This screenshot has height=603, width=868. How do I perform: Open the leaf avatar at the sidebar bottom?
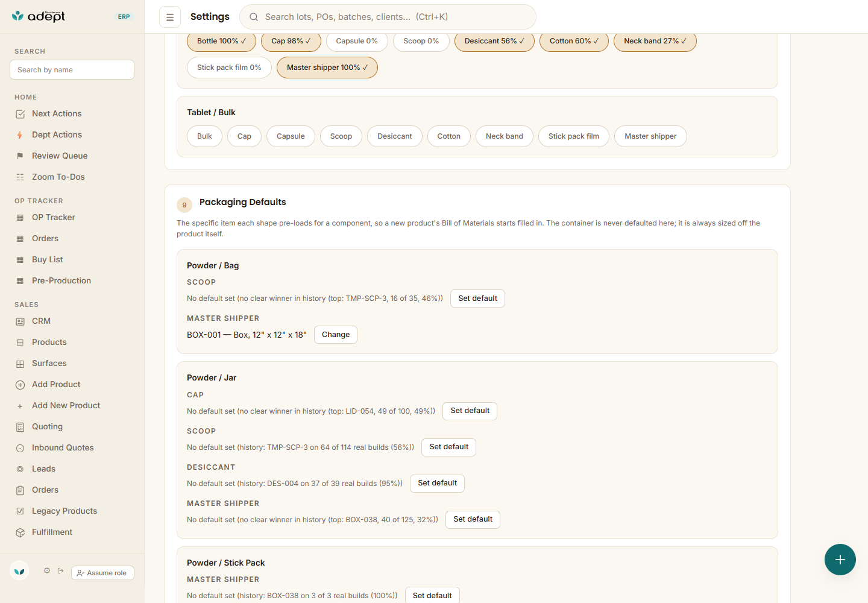pyautogui.click(x=19, y=570)
